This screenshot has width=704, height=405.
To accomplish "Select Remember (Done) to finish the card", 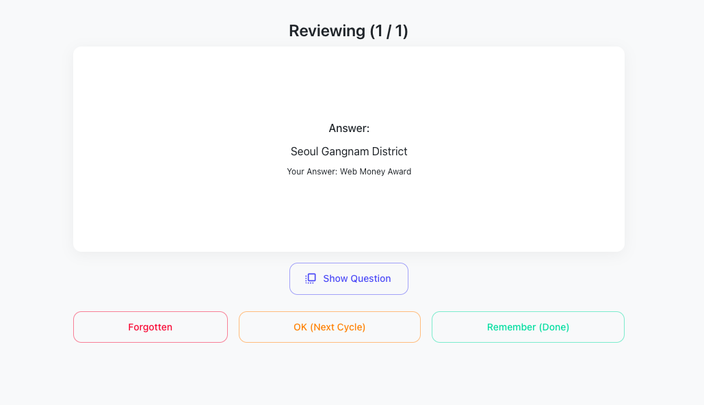I will tap(527, 327).
